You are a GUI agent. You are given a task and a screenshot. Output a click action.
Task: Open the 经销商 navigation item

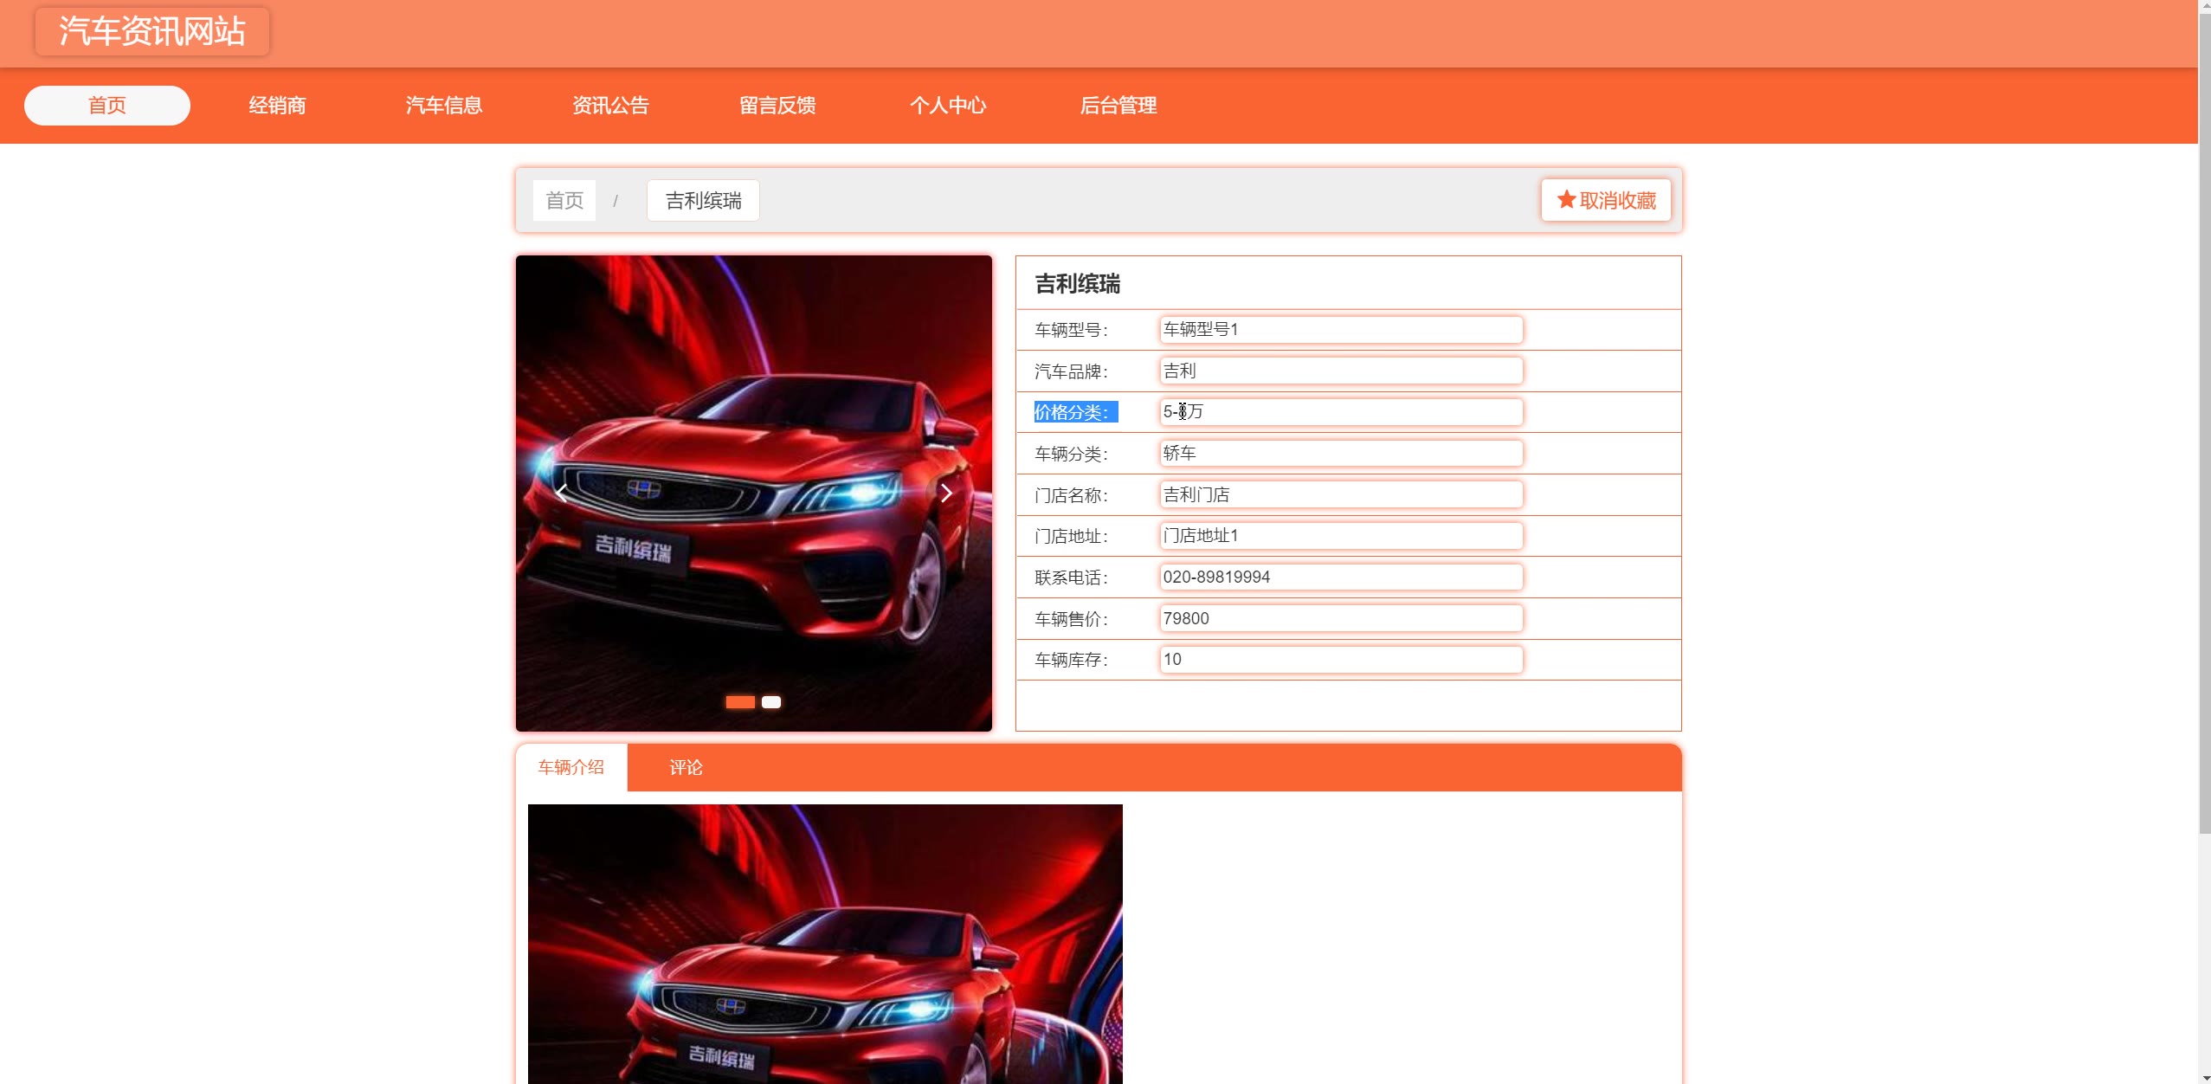coord(277,106)
